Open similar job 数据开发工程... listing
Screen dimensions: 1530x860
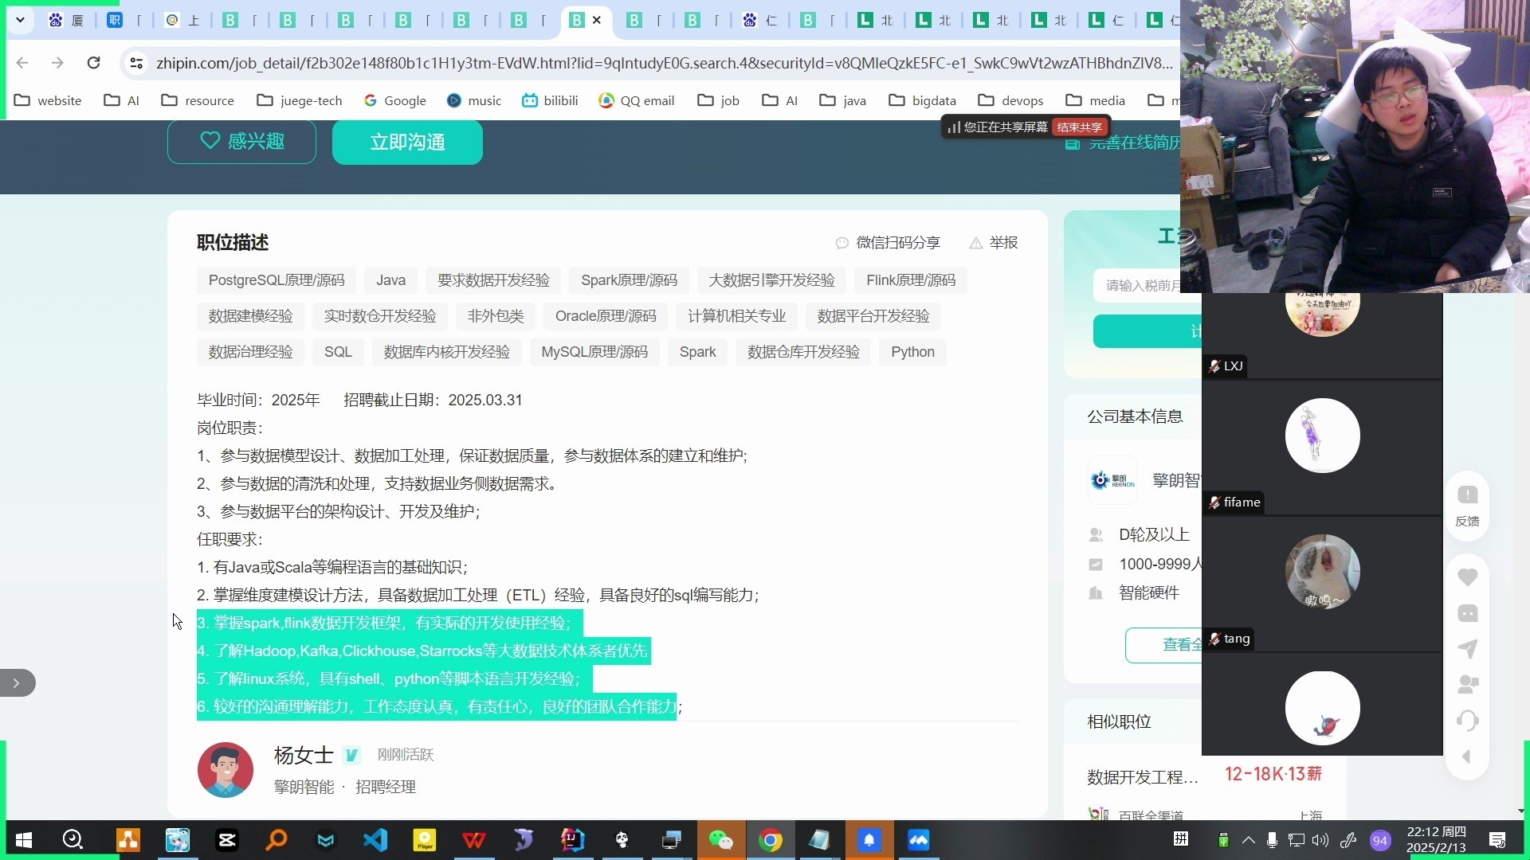point(1142,777)
